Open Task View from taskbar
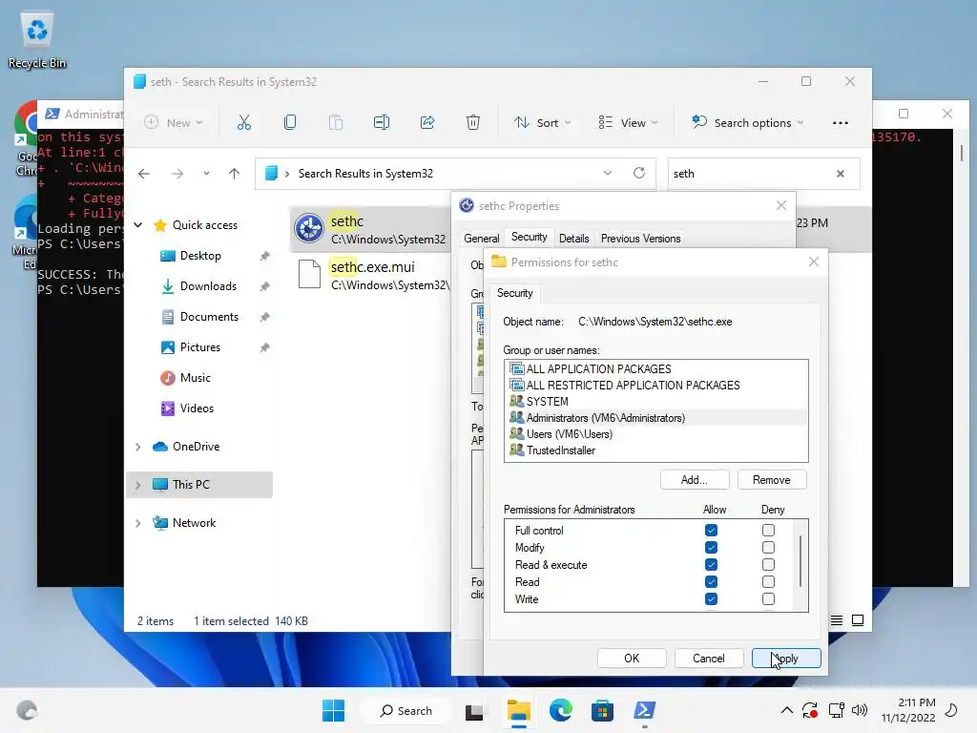The height and width of the screenshot is (733, 977). [474, 711]
